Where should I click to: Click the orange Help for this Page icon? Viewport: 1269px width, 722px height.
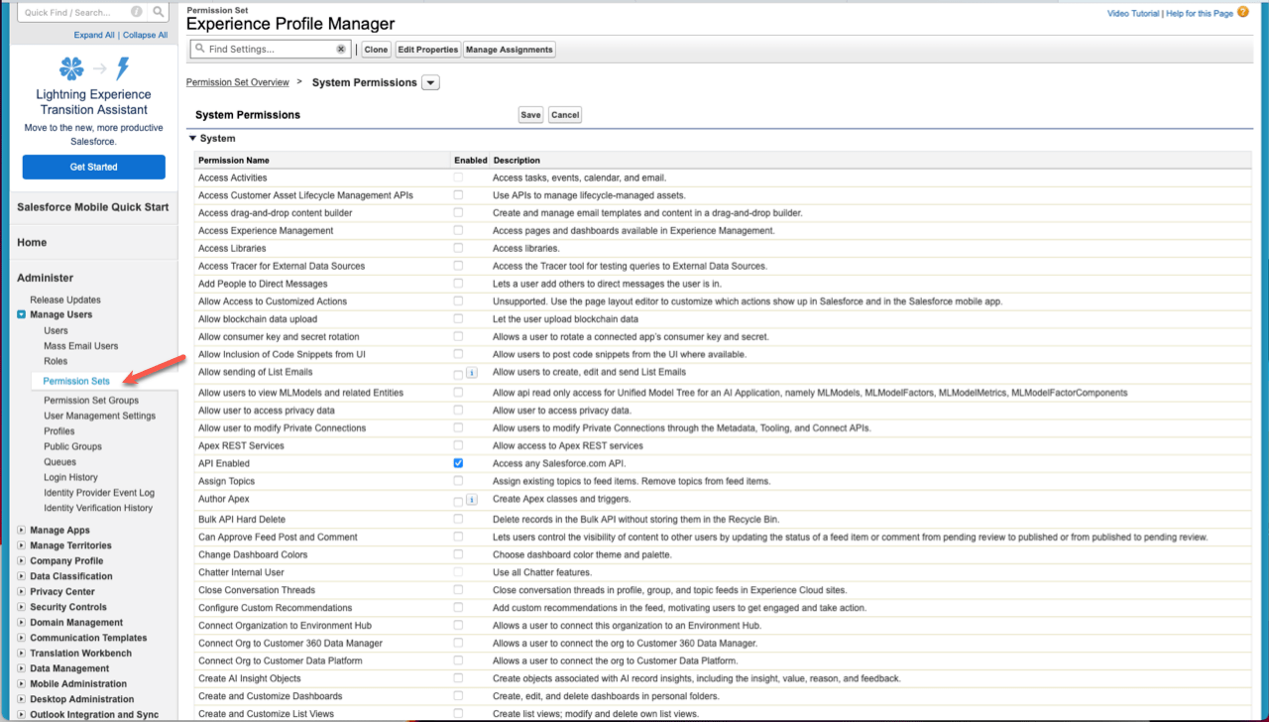pos(1243,12)
